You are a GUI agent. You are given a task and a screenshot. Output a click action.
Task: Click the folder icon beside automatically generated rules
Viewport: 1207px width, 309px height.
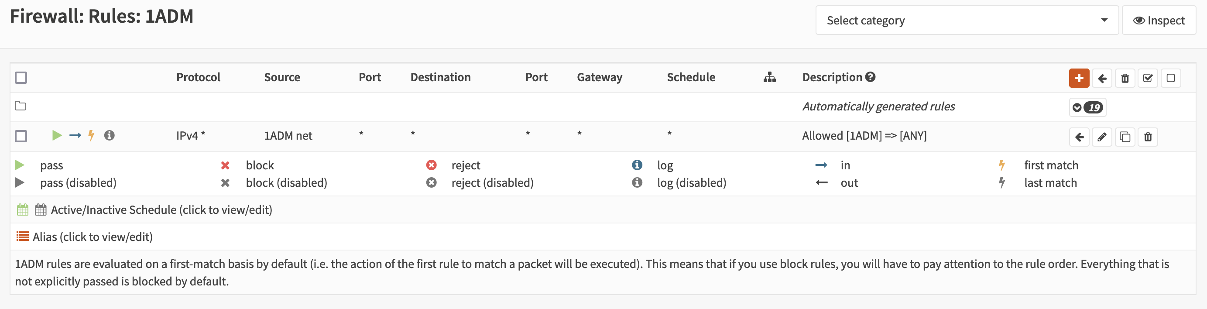tap(21, 106)
